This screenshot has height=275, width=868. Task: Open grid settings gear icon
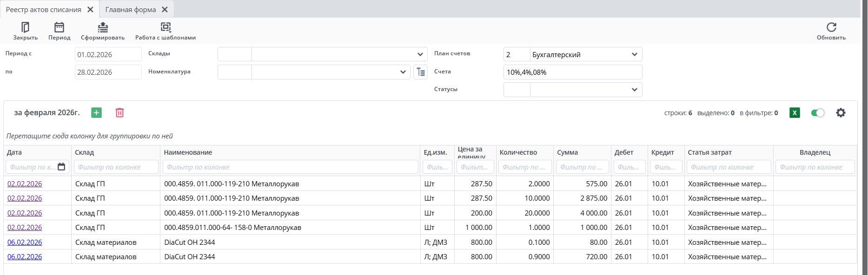tap(841, 113)
